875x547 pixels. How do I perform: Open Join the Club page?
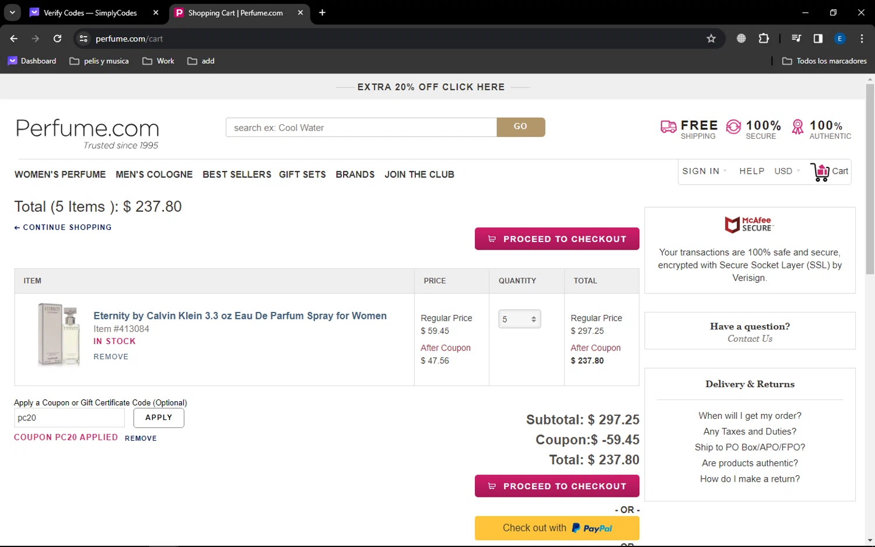click(x=419, y=174)
